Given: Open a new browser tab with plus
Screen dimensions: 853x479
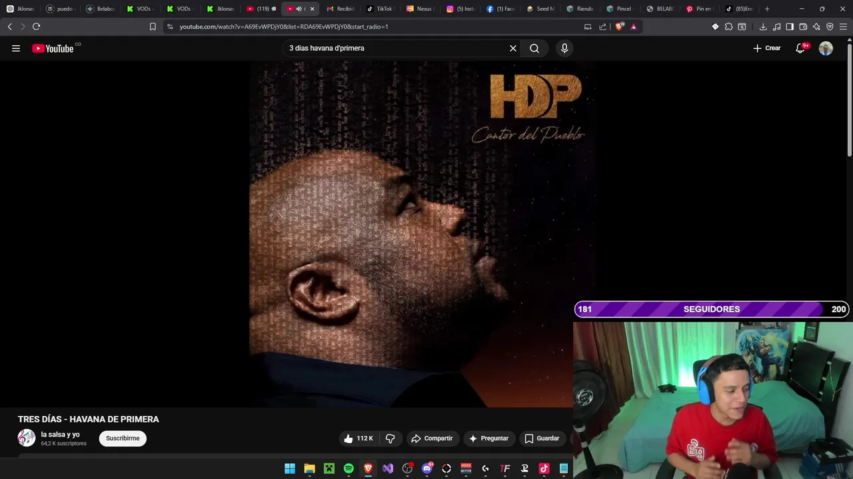Looking at the screenshot, I should click(x=767, y=9).
